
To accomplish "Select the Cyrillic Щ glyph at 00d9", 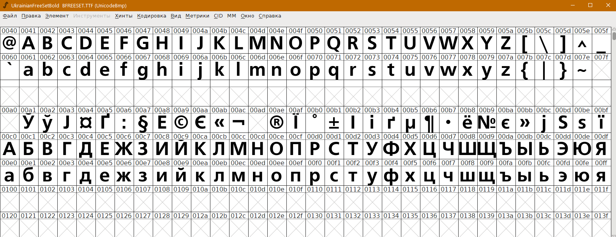I will tap(487, 149).
